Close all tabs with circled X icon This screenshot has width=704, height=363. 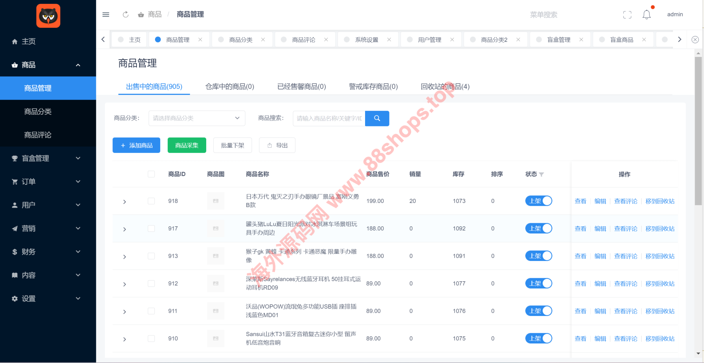695,39
